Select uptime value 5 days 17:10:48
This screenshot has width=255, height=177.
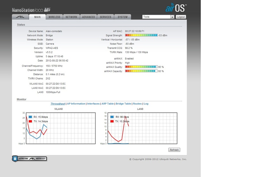(54, 57)
